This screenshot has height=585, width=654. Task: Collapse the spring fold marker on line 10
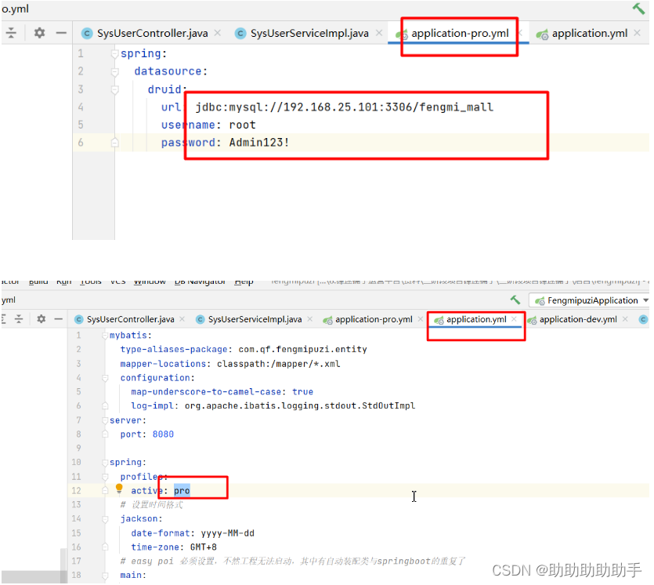(105, 463)
